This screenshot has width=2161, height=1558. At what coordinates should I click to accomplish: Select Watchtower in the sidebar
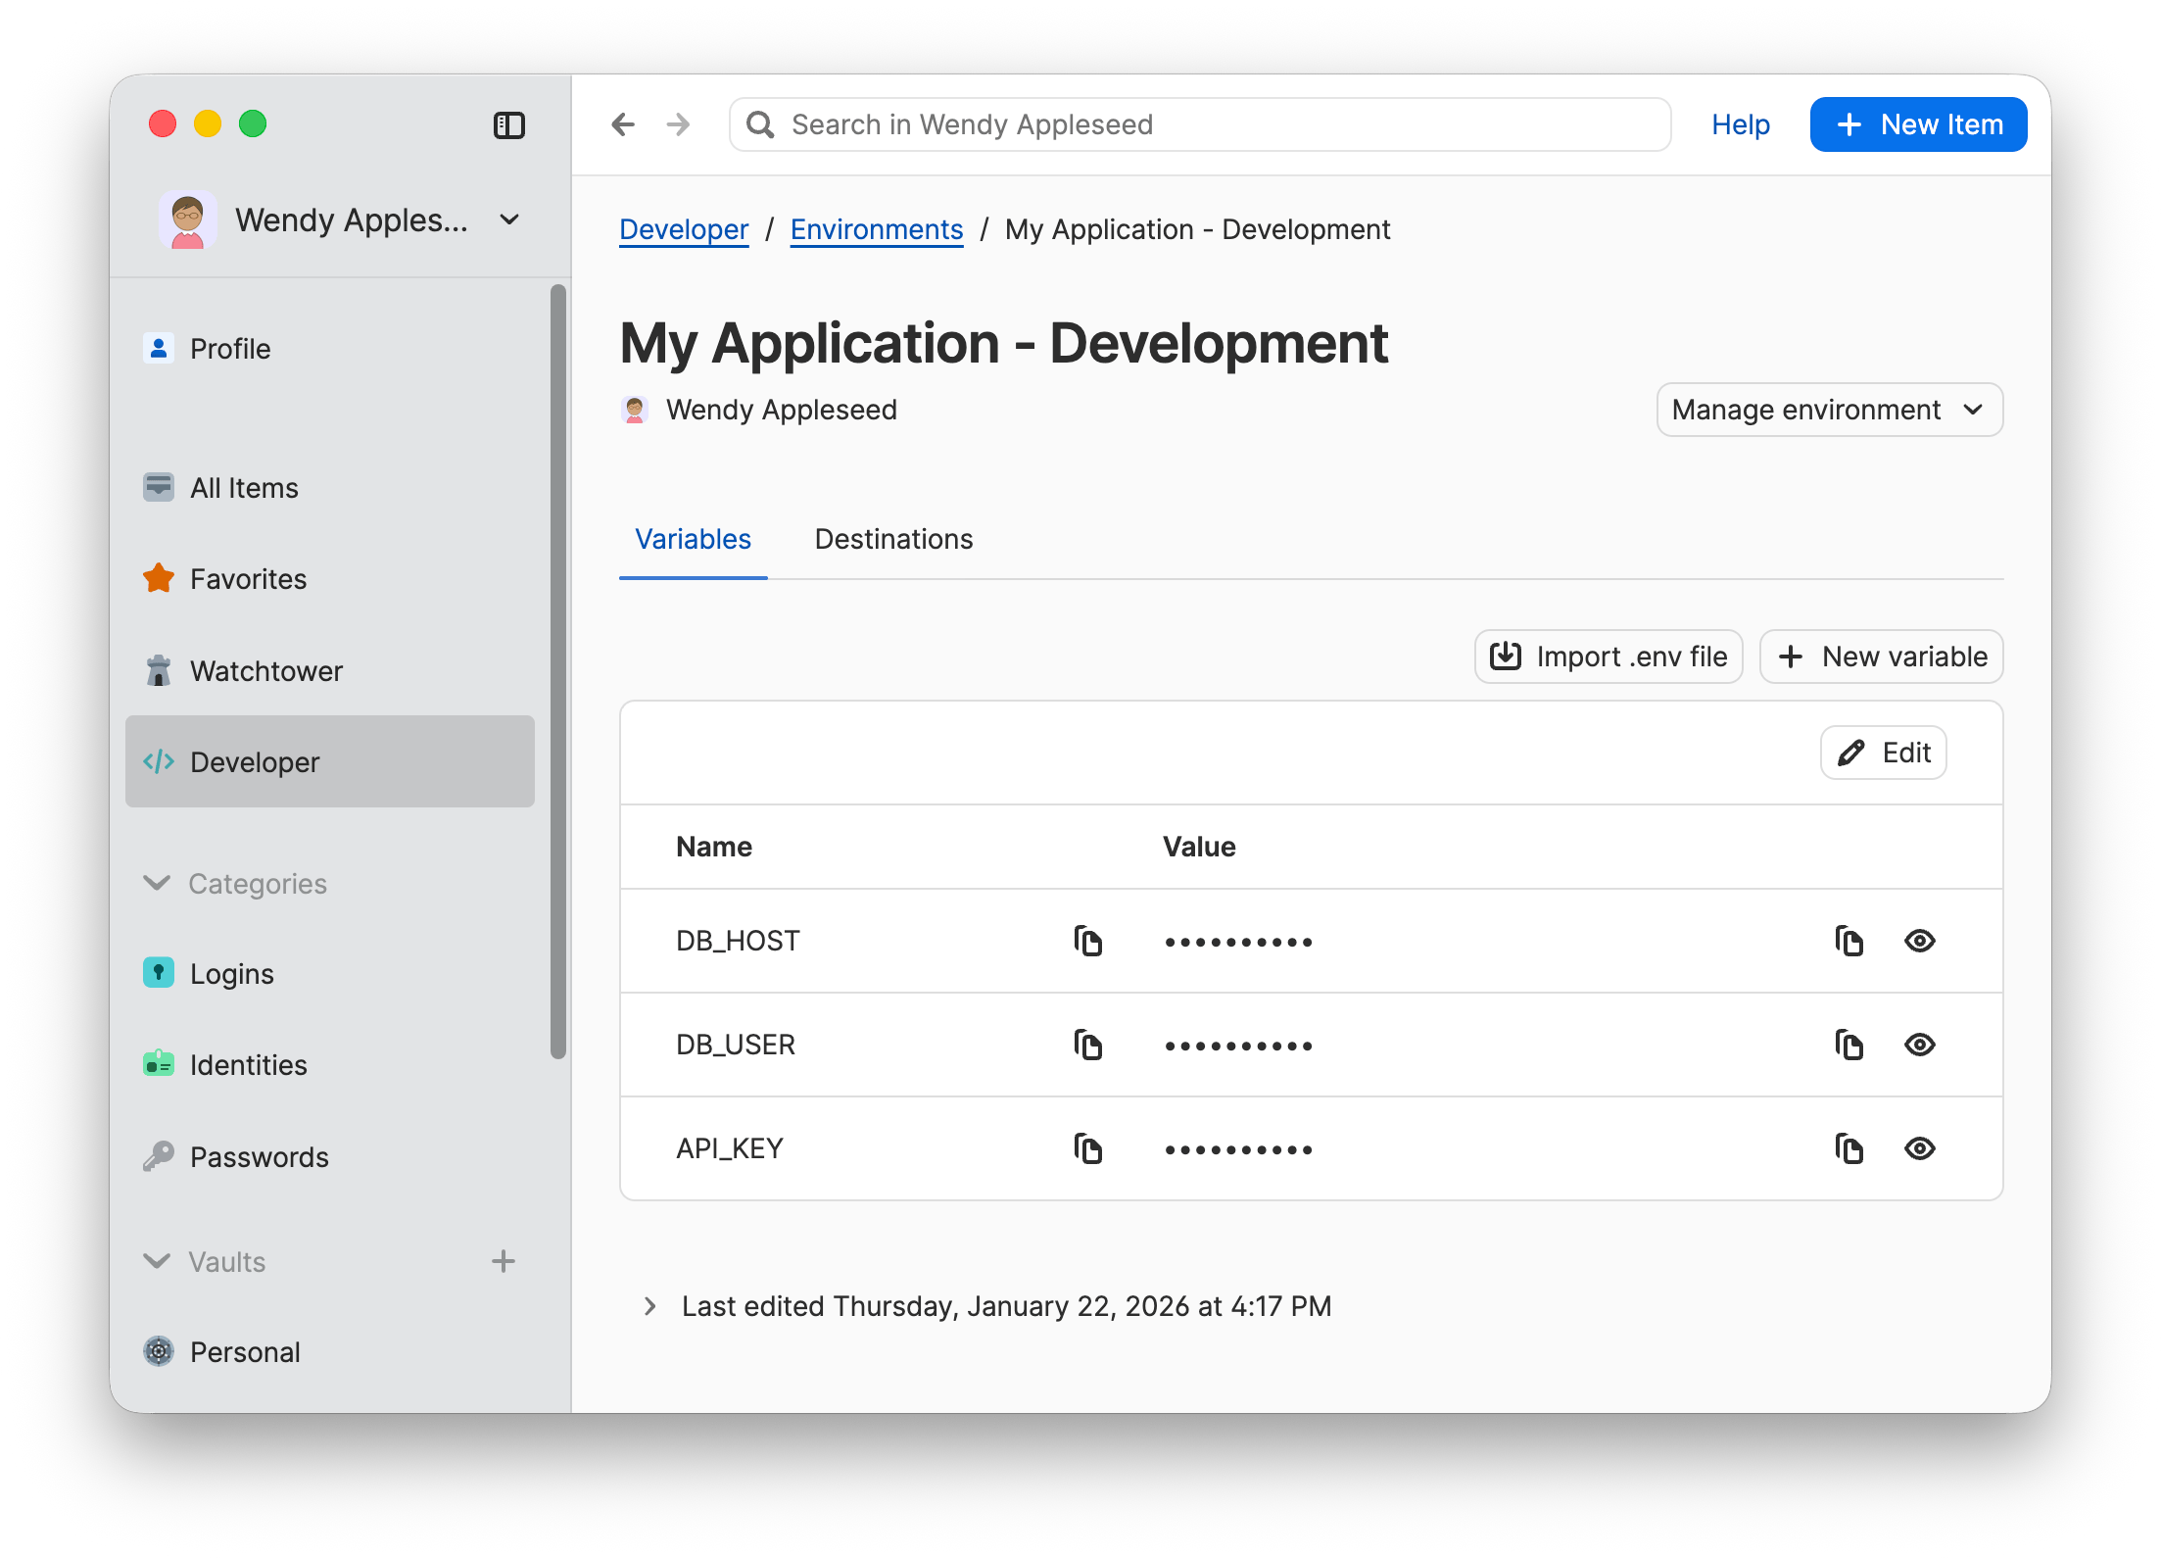pyautogui.click(x=265, y=670)
